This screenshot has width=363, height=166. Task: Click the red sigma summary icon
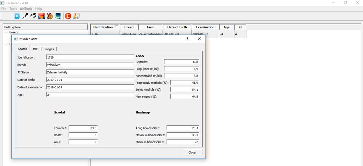(68, 16)
